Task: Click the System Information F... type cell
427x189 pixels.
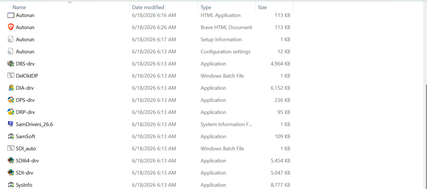Action: click(x=227, y=124)
